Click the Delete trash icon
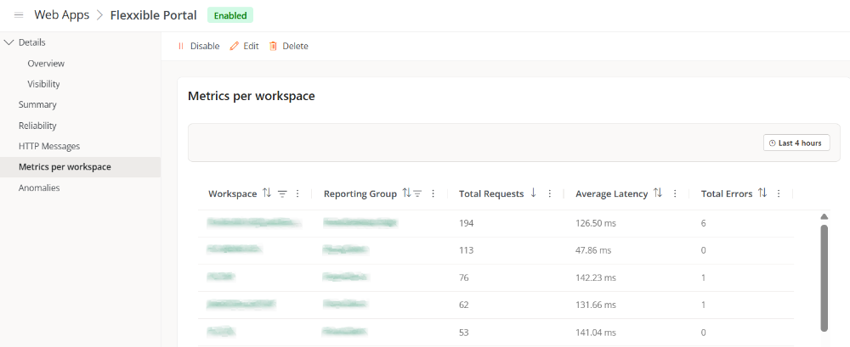The image size is (850, 347). 273,46
